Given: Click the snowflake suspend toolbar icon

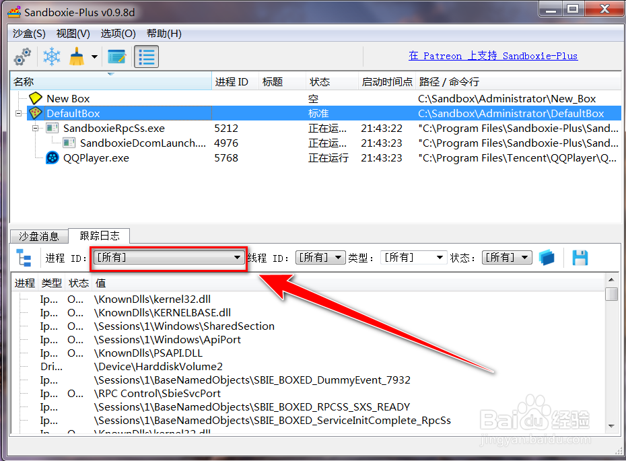Looking at the screenshot, I should pos(52,57).
